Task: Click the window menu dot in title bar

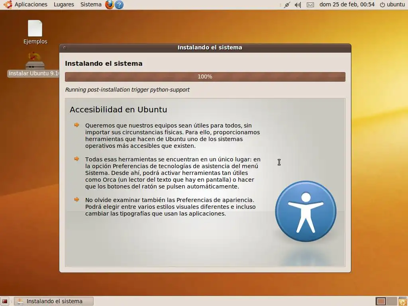Action: [x=65, y=48]
